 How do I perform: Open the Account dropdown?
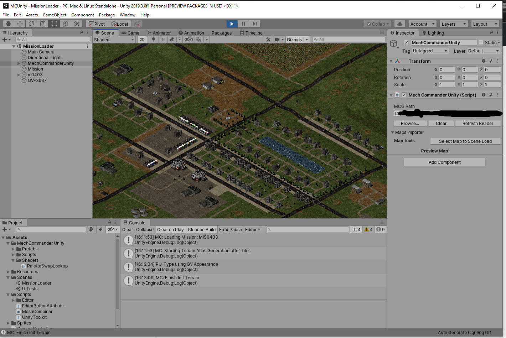click(x=423, y=24)
